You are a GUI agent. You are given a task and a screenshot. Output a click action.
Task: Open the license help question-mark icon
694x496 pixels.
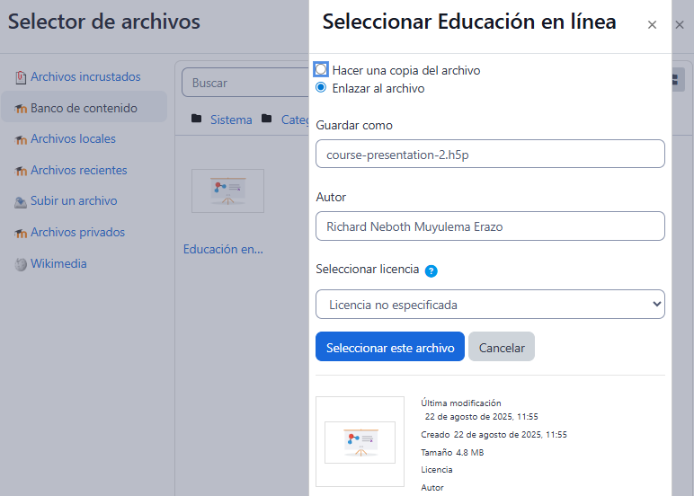pos(432,270)
